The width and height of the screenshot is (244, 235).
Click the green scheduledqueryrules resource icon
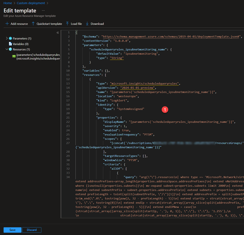14,56
